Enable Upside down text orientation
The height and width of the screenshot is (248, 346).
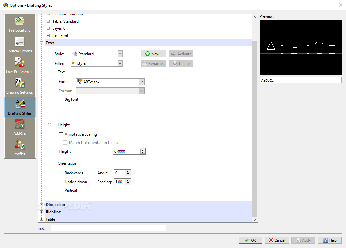(61, 182)
